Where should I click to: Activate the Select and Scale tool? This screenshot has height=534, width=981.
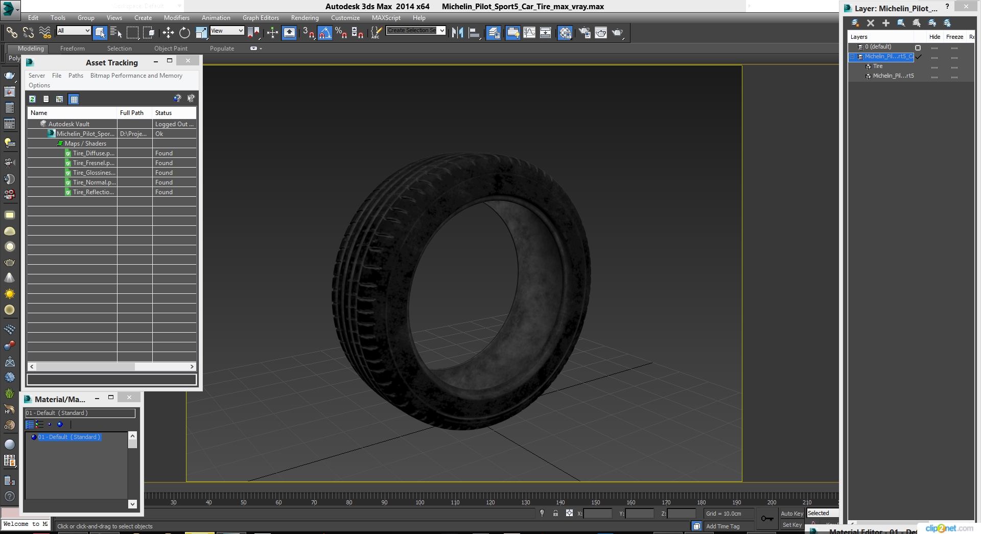pyautogui.click(x=201, y=33)
